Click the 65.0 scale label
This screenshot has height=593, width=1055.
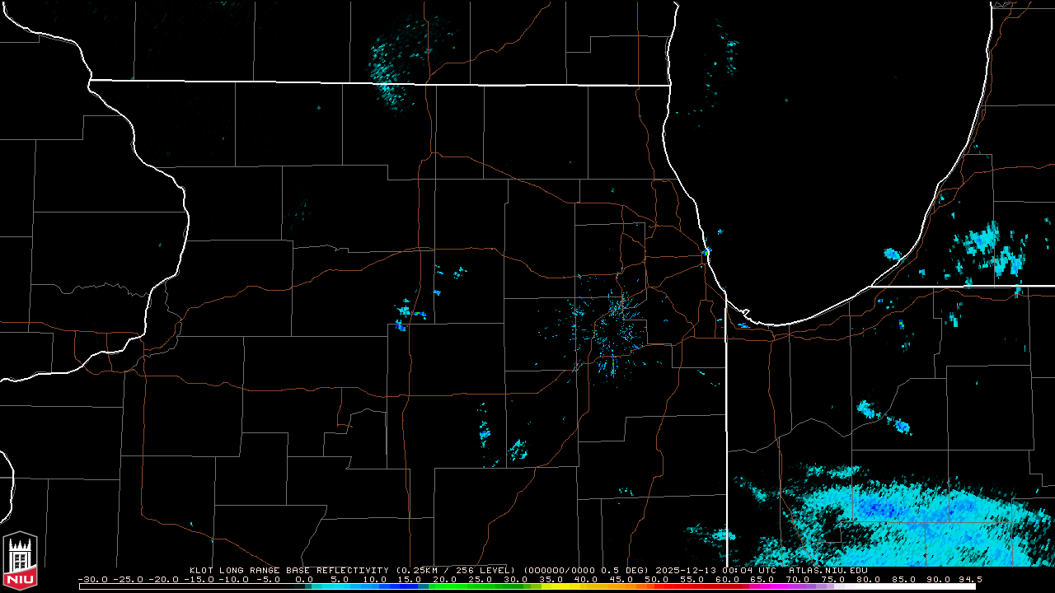point(762,580)
